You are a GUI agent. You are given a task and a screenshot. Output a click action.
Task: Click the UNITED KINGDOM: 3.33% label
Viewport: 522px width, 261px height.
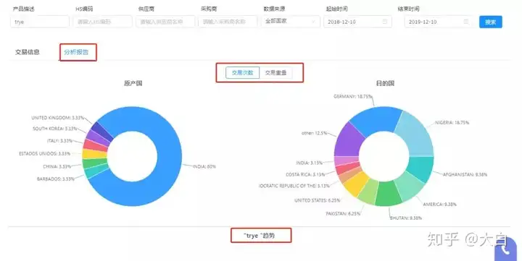click(x=57, y=118)
